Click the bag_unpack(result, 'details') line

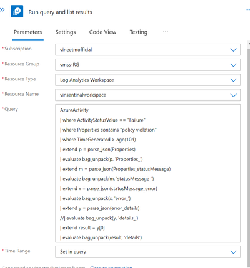point(101,237)
